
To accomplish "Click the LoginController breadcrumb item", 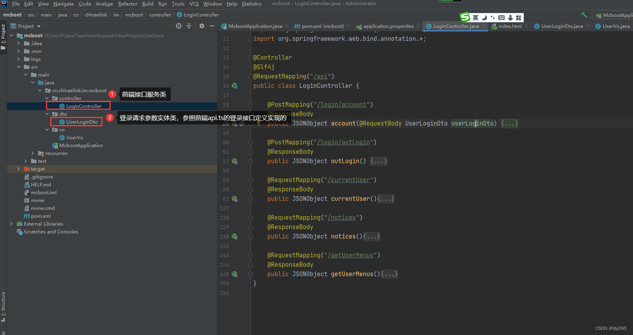I will [x=198, y=15].
